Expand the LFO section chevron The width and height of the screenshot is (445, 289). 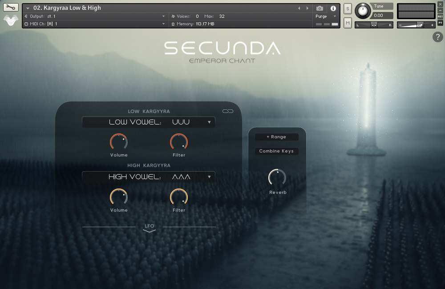[149, 231]
